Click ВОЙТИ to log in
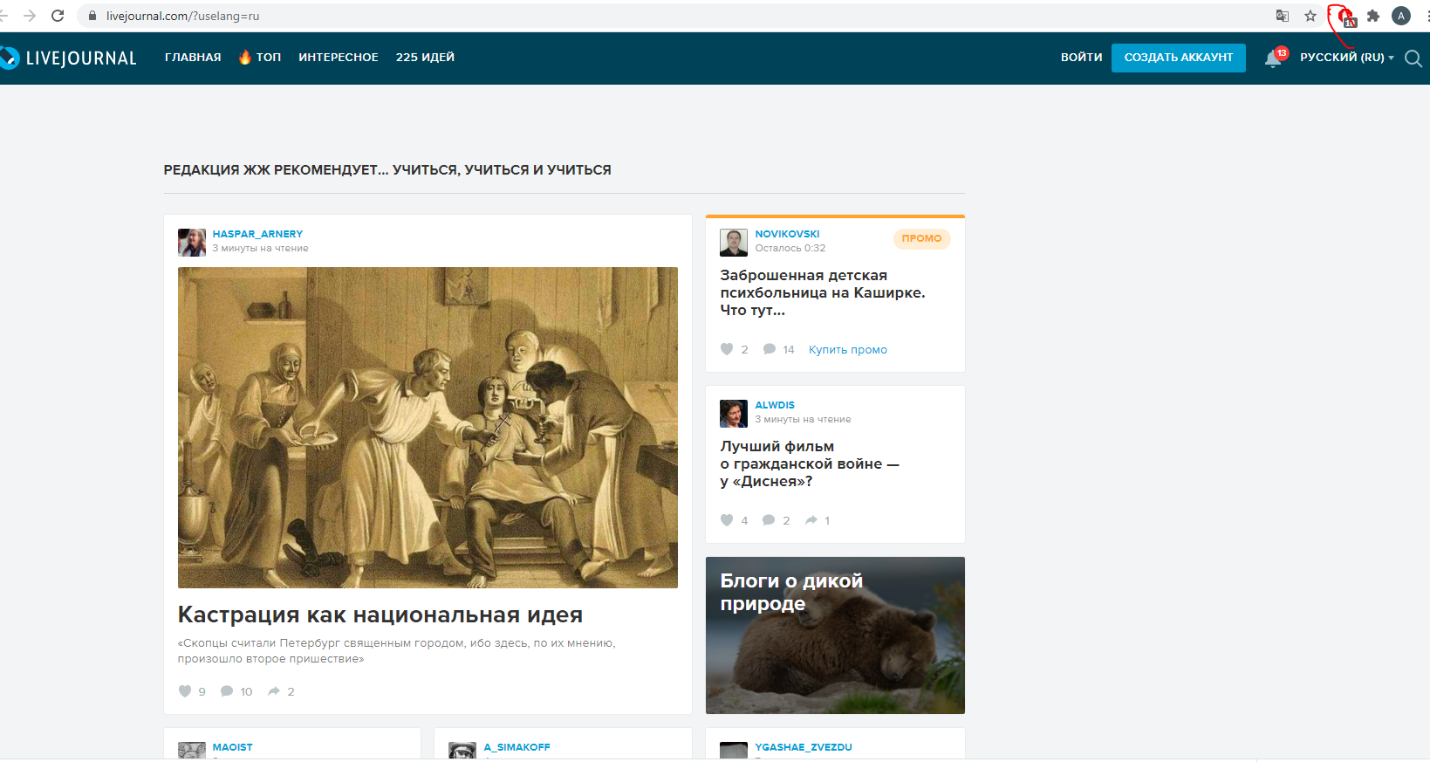This screenshot has width=1430, height=762. [1082, 58]
